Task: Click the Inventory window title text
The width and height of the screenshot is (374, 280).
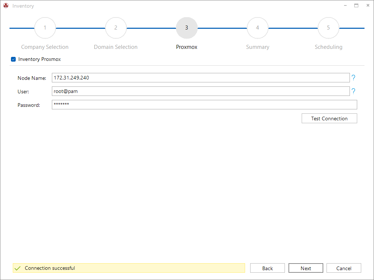Action: click(23, 6)
